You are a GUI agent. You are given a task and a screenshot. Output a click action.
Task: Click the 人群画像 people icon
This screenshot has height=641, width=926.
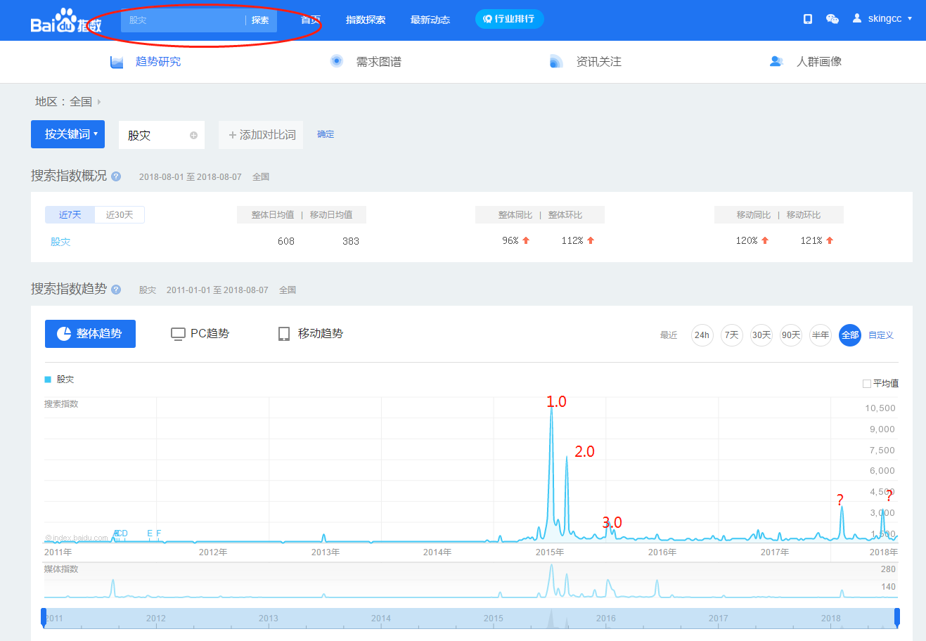point(776,61)
